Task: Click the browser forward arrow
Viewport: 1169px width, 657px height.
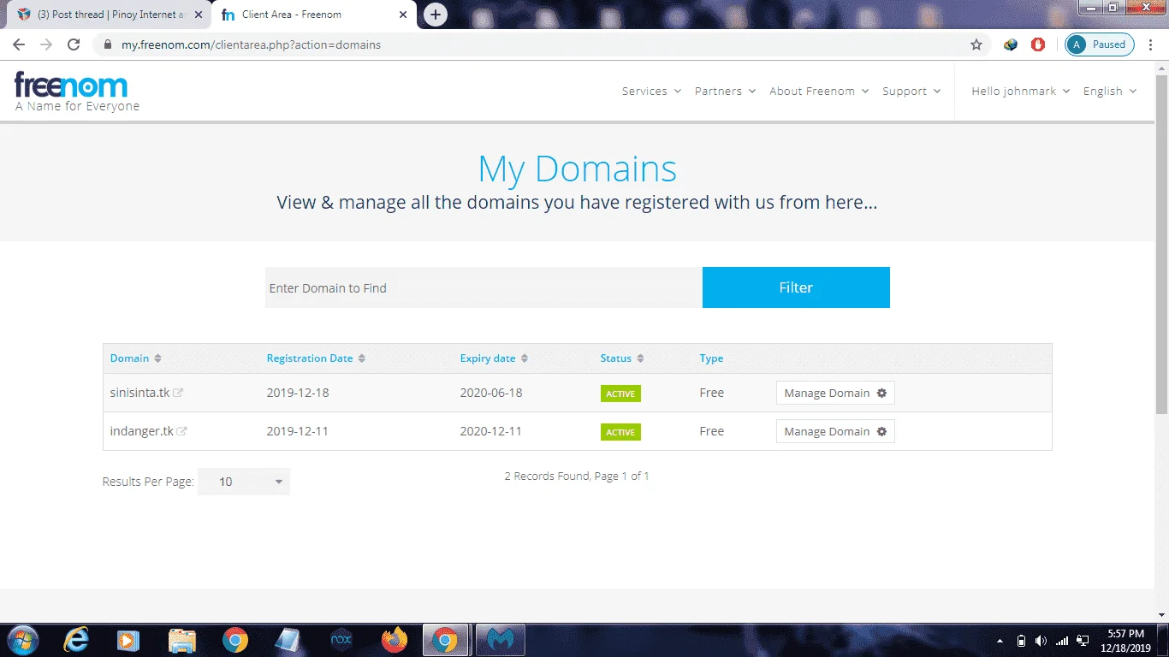Action: tap(46, 44)
